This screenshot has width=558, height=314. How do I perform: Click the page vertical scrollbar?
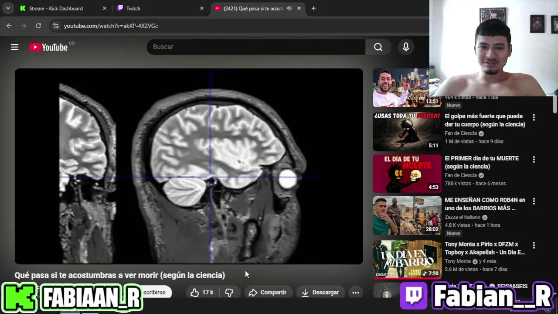coord(555,104)
